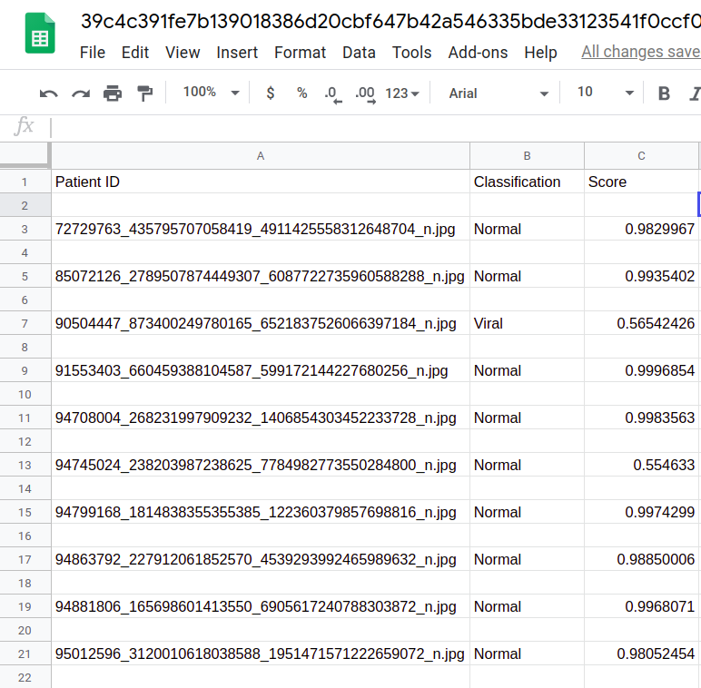Select cell with 72729763_435795707058419 filename

[x=261, y=230]
